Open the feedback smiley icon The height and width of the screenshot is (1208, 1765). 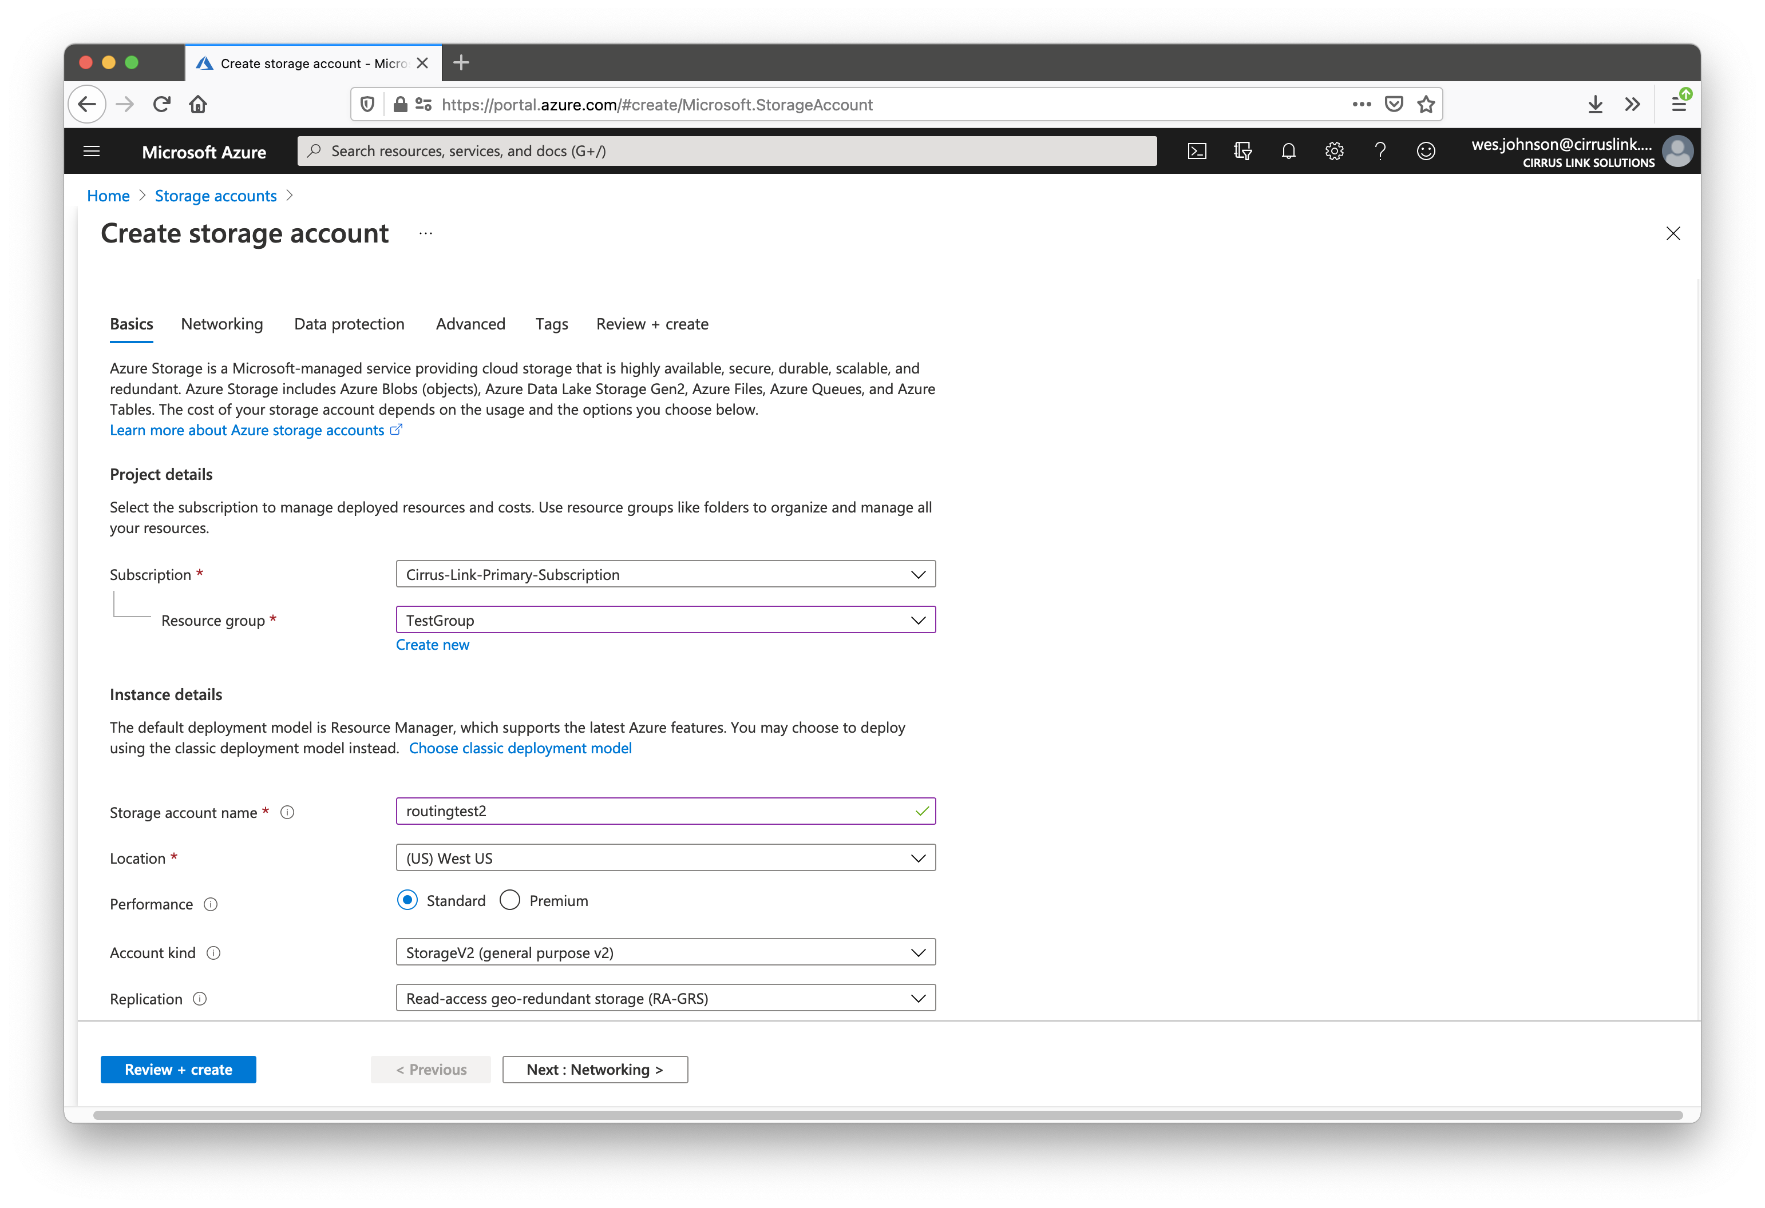click(x=1426, y=151)
